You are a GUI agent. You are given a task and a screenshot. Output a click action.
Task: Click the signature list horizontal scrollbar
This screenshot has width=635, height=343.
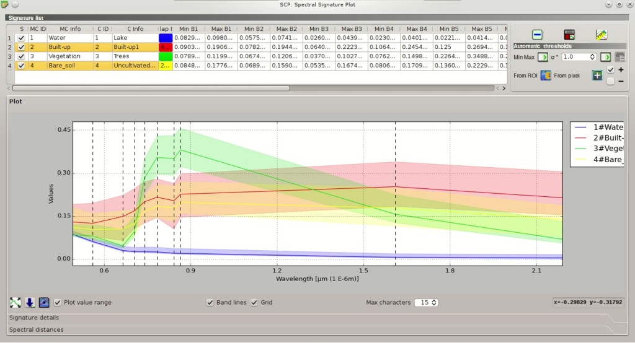click(151, 88)
